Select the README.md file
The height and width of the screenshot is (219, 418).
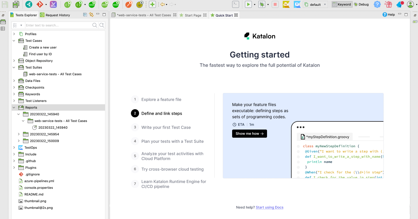(x=34, y=194)
